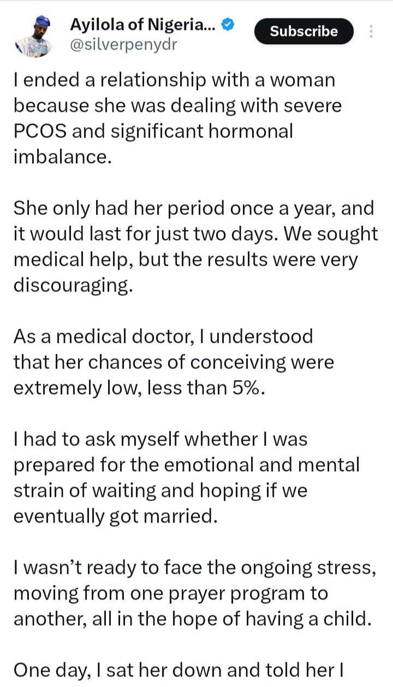Click the line 'One day, I sat her down'
Screen dimensions: 393x687
click(178, 669)
